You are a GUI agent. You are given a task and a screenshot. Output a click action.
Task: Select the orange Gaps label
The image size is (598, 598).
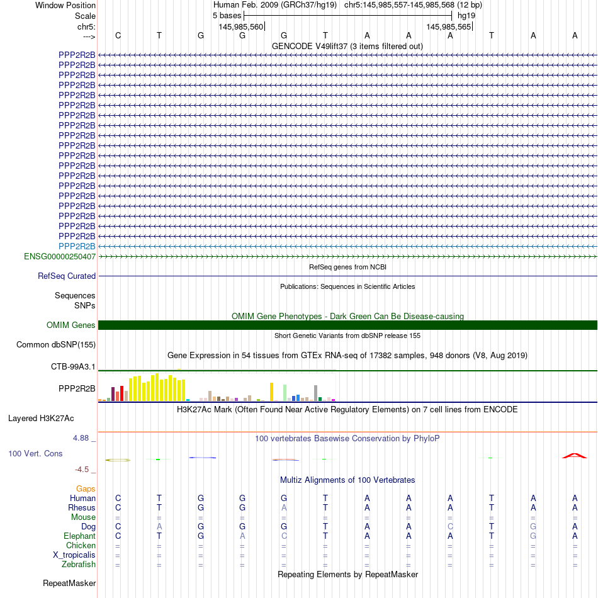point(86,489)
